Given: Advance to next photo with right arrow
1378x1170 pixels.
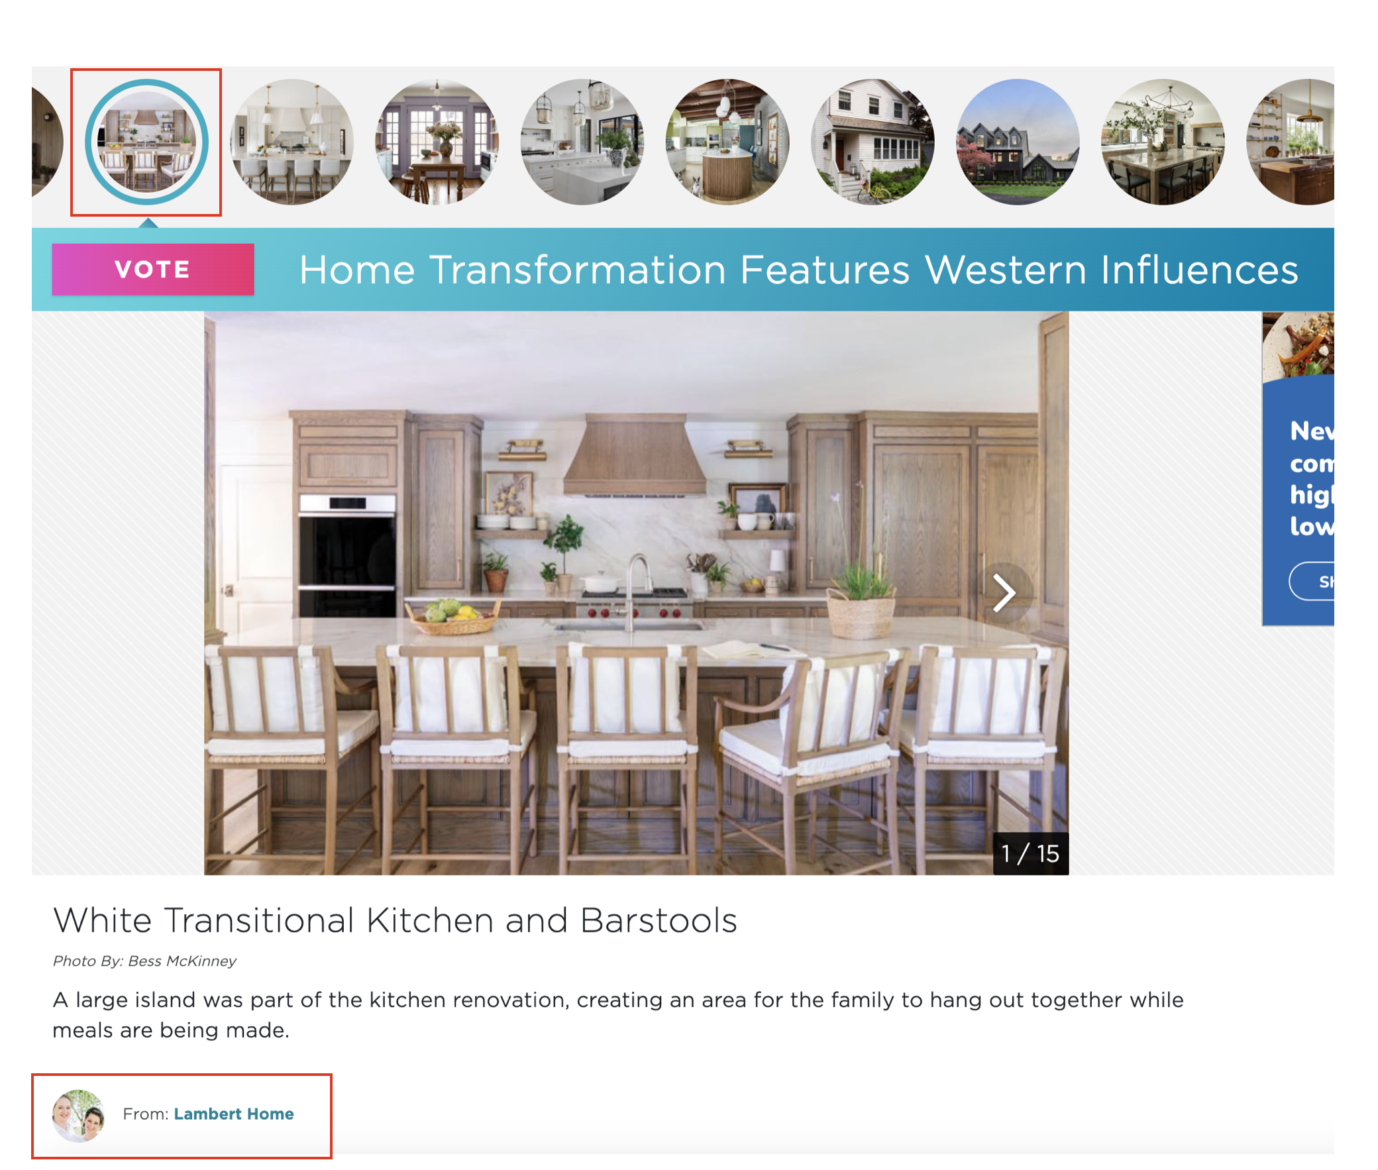Looking at the screenshot, I should [1003, 592].
